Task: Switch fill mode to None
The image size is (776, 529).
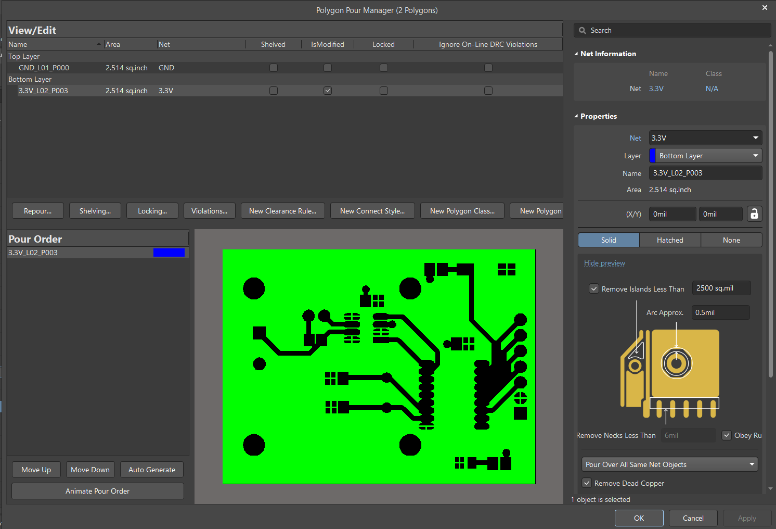Action: tap(731, 240)
